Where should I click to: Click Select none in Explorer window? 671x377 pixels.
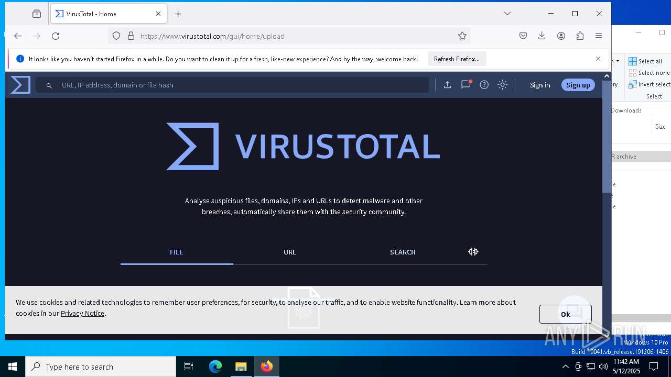[x=649, y=73]
